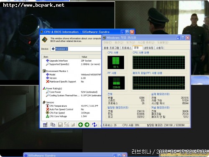Click the Task Manager title bar icon
Viewport: 209px width, 157px height.
(x=104, y=38)
